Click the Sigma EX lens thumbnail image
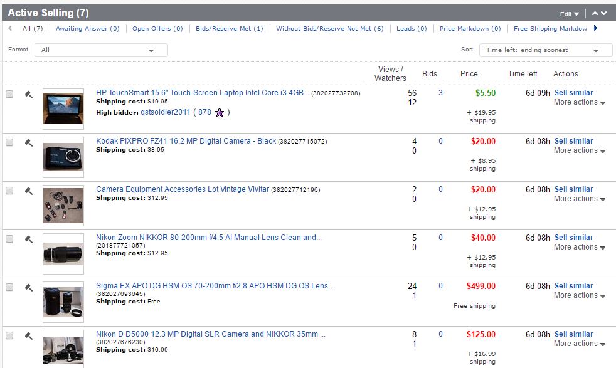The width and height of the screenshot is (616, 368). pos(63,301)
